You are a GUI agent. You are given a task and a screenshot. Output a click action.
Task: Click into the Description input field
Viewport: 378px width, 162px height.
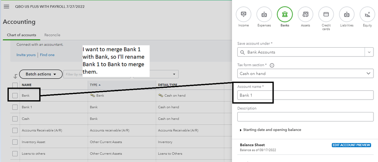click(x=305, y=117)
